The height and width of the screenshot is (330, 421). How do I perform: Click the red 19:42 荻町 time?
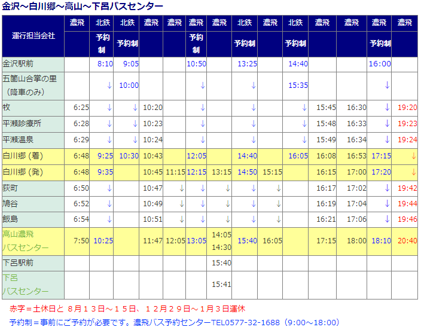point(407,188)
